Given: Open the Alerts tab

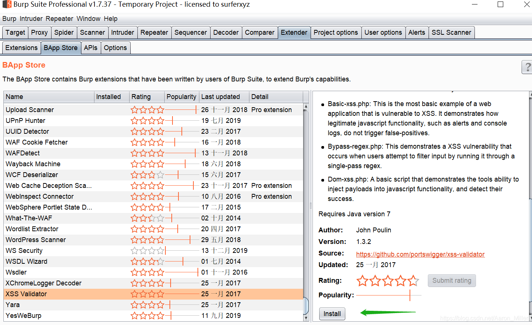Looking at the screenshot, I should pos(417,32).
